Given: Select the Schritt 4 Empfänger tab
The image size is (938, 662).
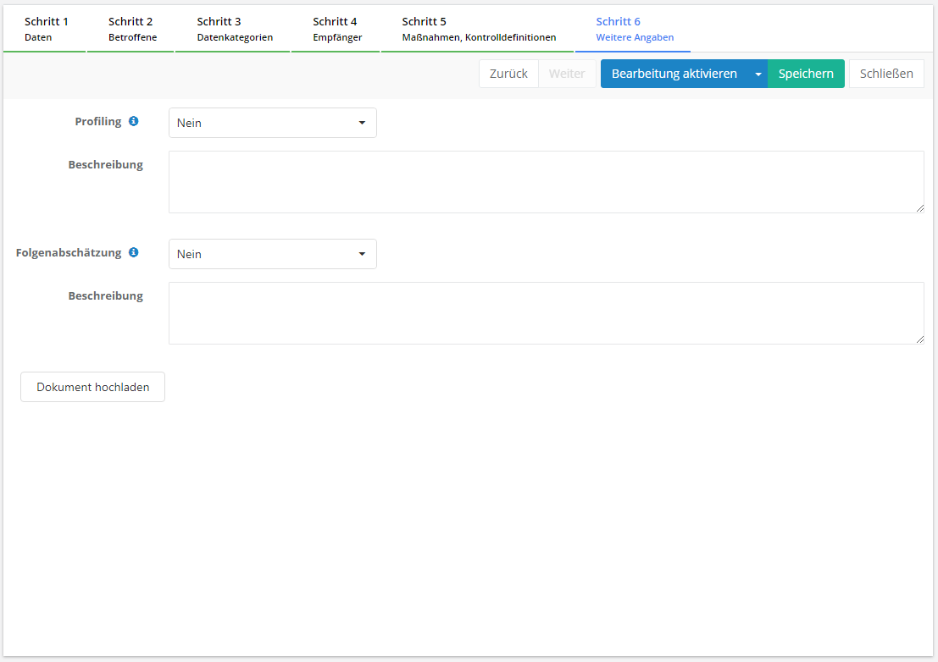Looking at the screenshot, I should click(336, 29).
